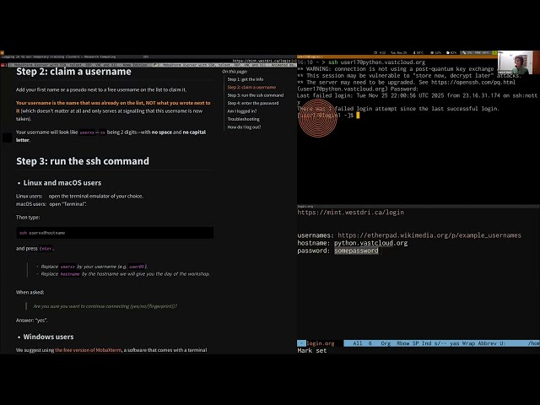The height and width of the screenshot is (405, 540).
Task: Click the openssh.com/pq.html URL in terminal
Action: tap(473, 83)
